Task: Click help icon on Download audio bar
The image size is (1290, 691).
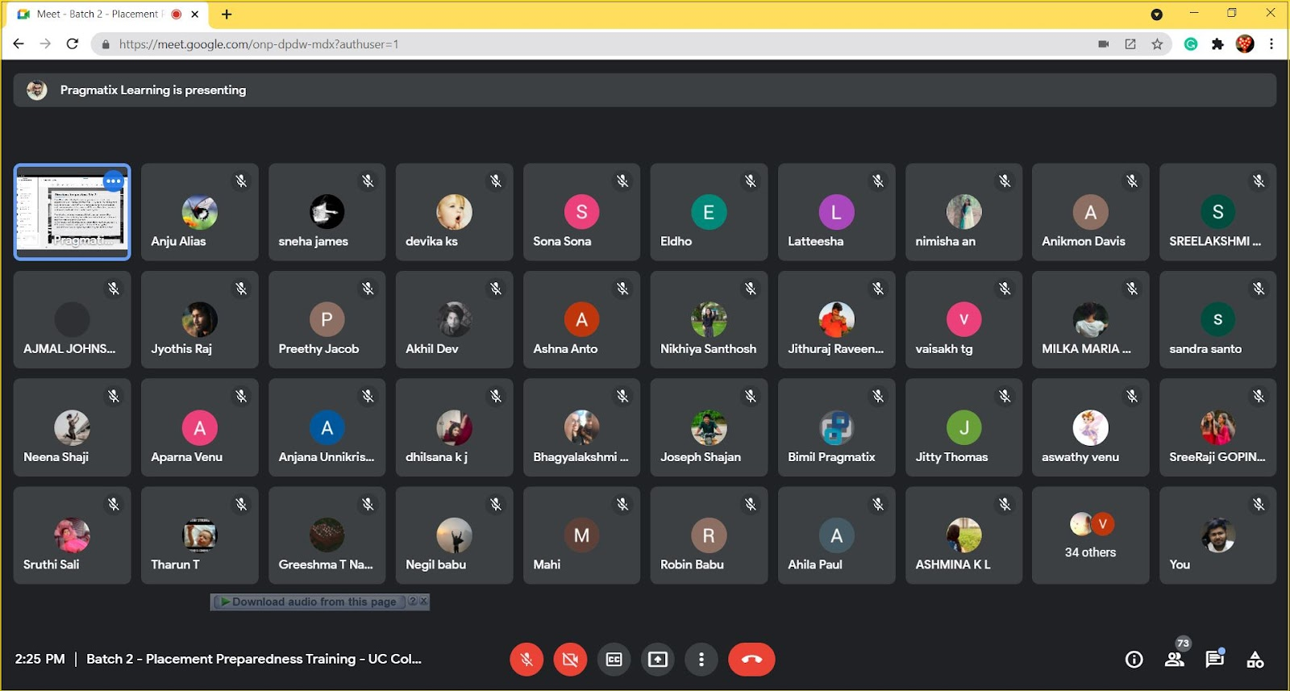Action: pos(413,602)
